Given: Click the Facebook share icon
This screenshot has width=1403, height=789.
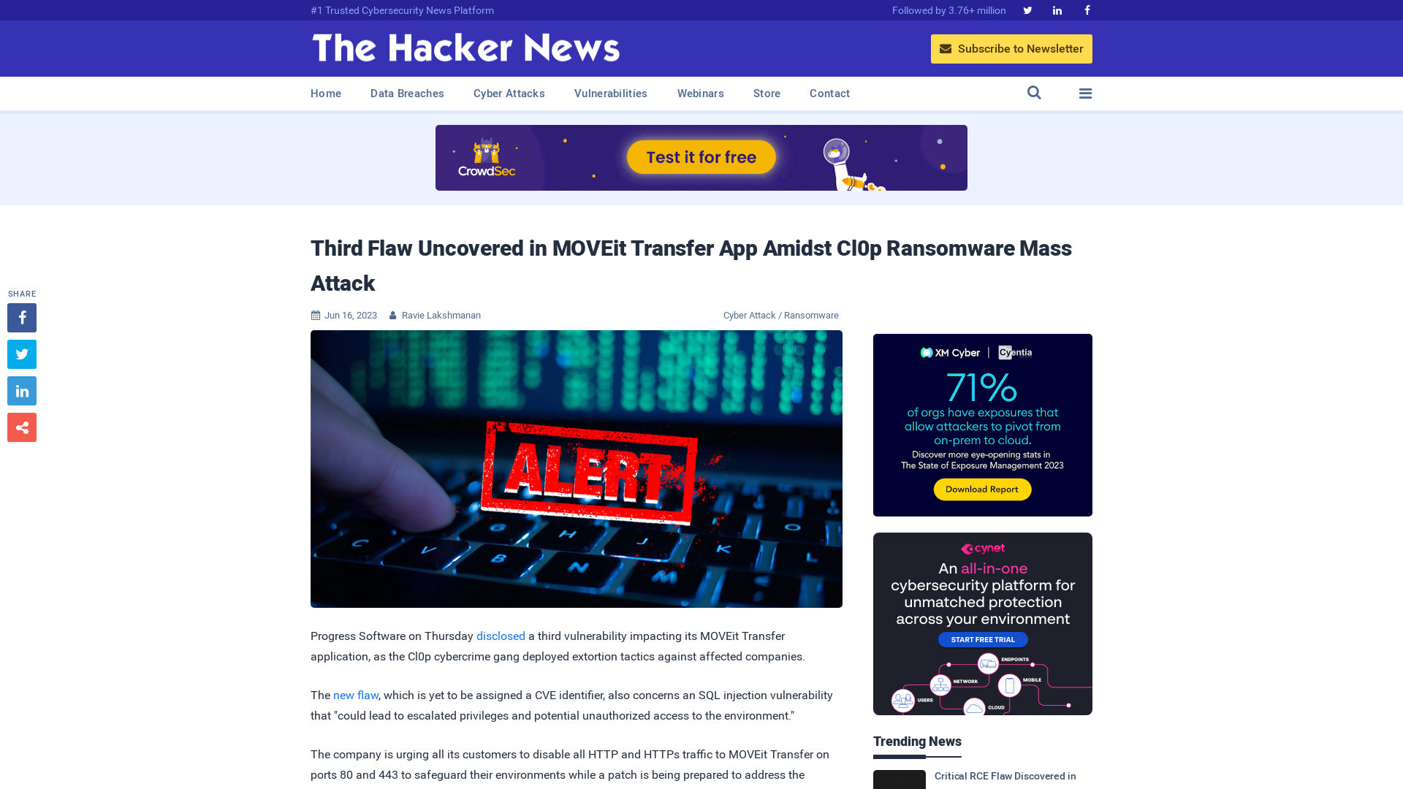Looking at the screenshot, I should click(21, 317).
